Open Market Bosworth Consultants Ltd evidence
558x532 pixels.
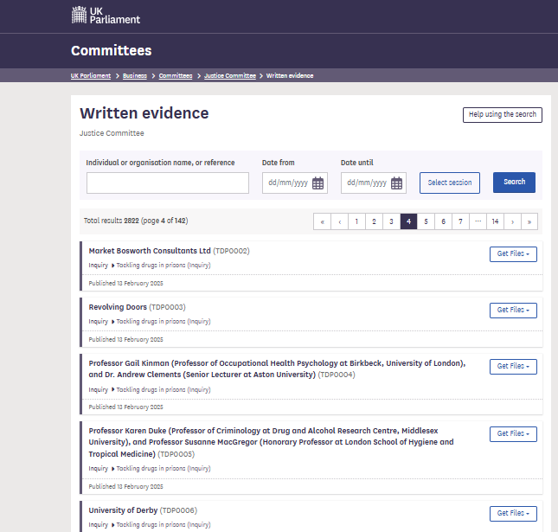tap(150, 251)
